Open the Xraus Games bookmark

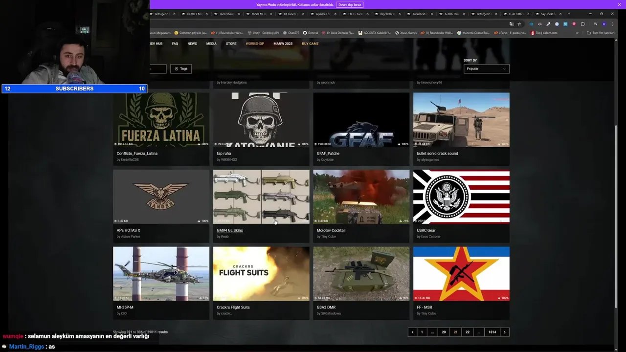(x=406, y=33)
